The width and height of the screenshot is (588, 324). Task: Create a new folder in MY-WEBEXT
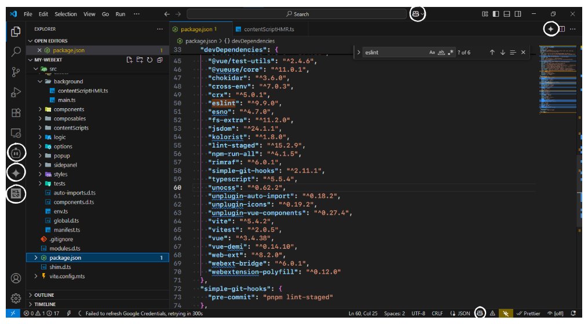(x=140, y=60)
